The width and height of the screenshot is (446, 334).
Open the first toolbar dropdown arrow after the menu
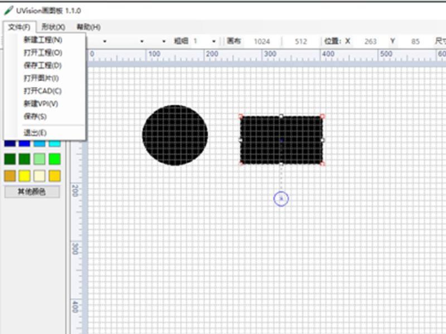[x=105, y=41]
